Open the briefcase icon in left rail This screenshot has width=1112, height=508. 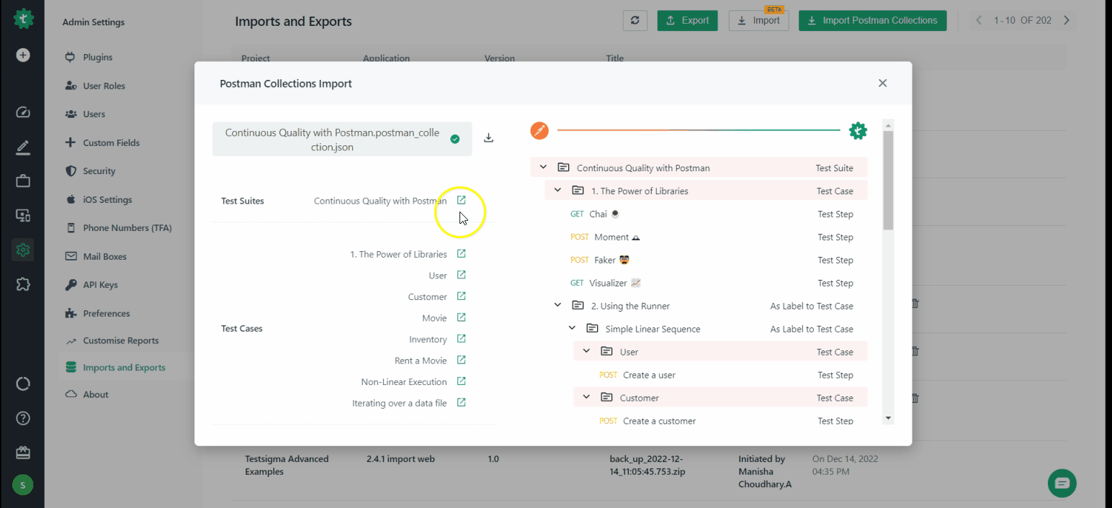[23, 181]
